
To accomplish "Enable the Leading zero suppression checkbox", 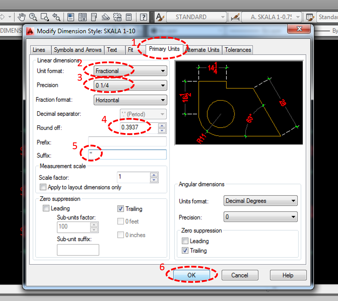I will (x=46, y=208).
